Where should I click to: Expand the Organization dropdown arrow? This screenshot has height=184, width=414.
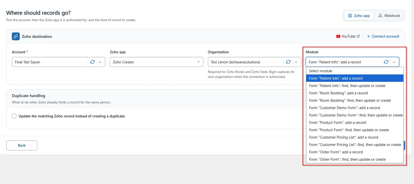(x=296, y=62)
